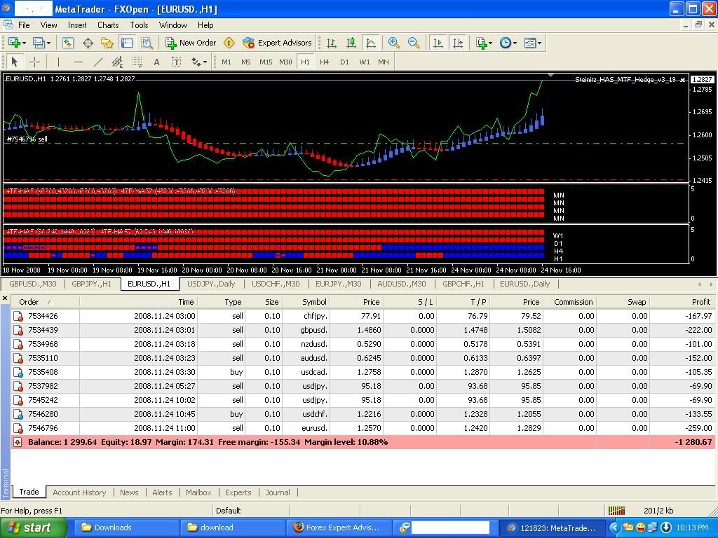Expand the New Chart dropdown arrow

(x=25, y=43)
